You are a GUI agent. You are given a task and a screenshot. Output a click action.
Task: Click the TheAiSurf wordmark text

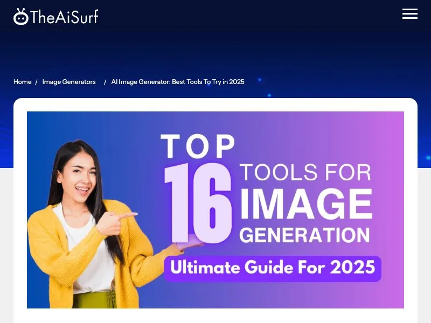point(64,17)
